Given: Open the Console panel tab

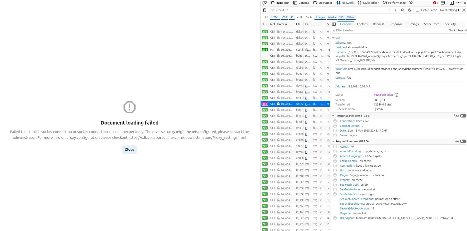Looking at the screenshot, I should coord(301,3).
